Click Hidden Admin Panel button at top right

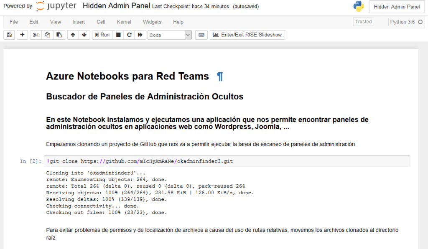click(x=397, y=7)
